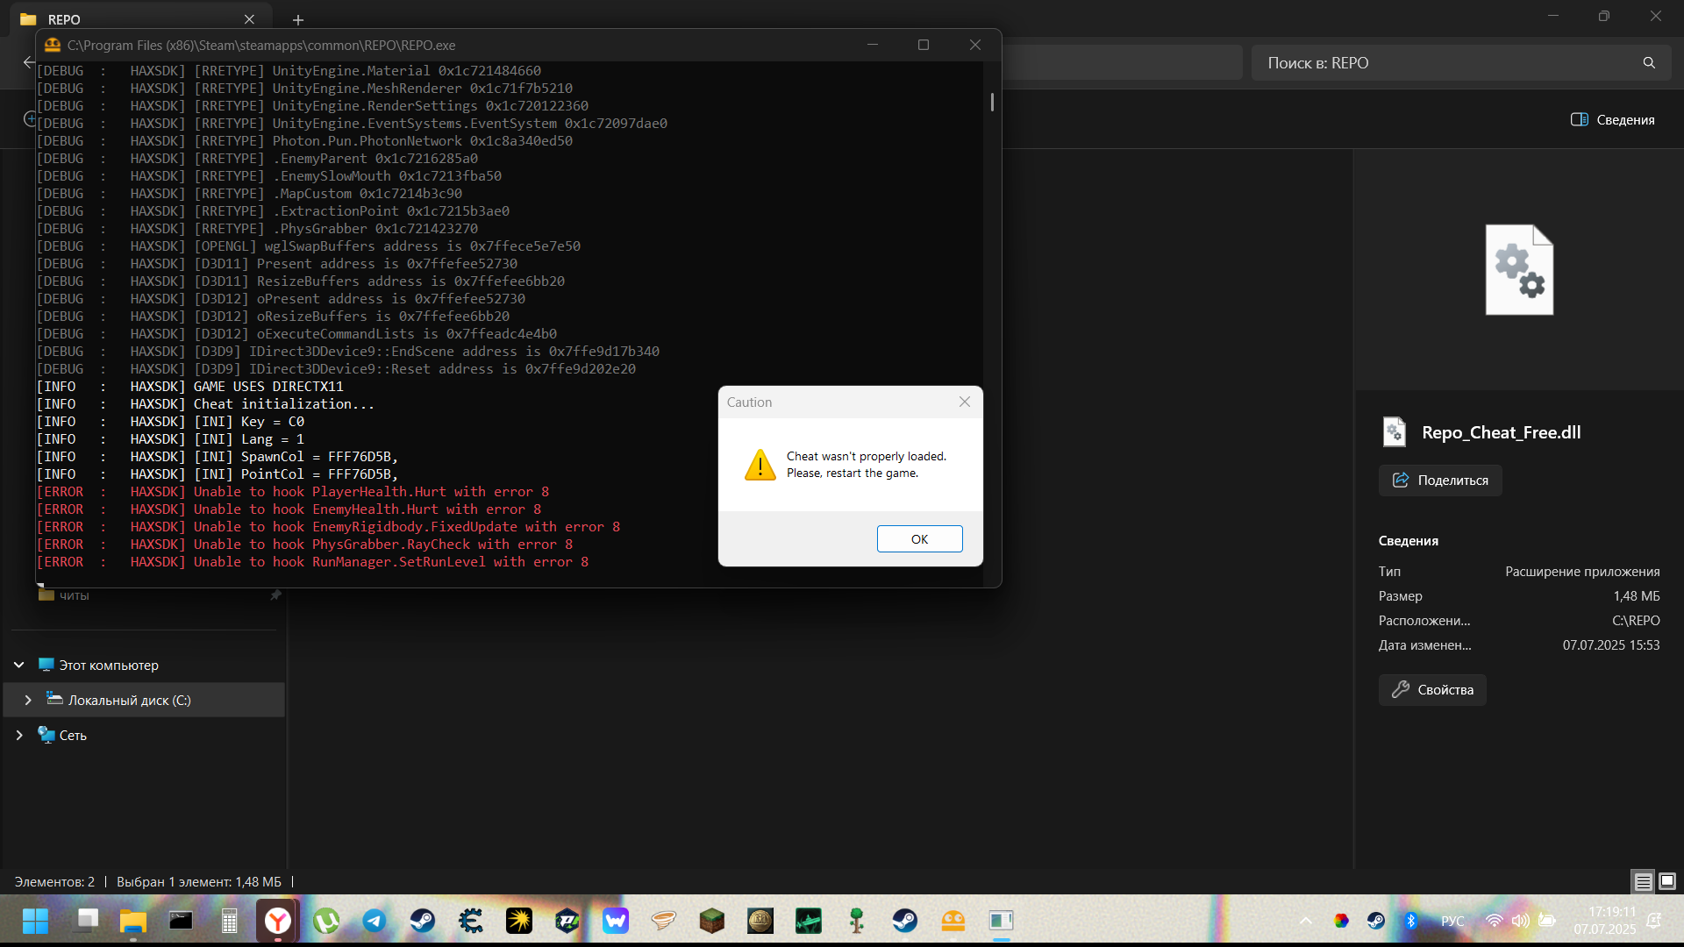This screenshot has width=1684, height=947.
Task: Open Terraria tree icon on taskbar
Action: (x=857, y=921)
